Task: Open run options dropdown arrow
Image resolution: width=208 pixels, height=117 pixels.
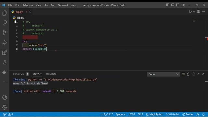Action: point(194,12)
